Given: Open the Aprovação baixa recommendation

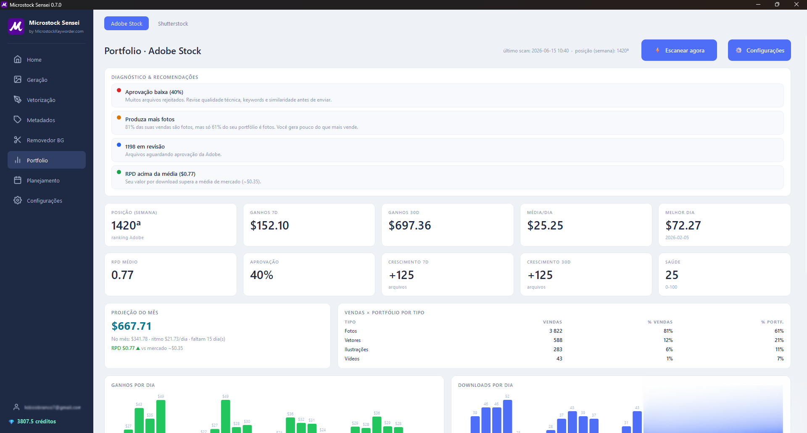Looking at the screenshot, I should click(448, 96).
